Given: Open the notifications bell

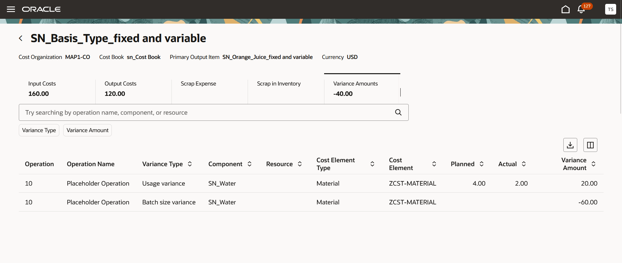Looking at the screenshot, I should click(581, 9).
